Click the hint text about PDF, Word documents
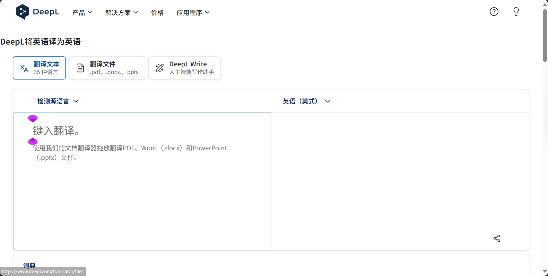 point(130,153)
